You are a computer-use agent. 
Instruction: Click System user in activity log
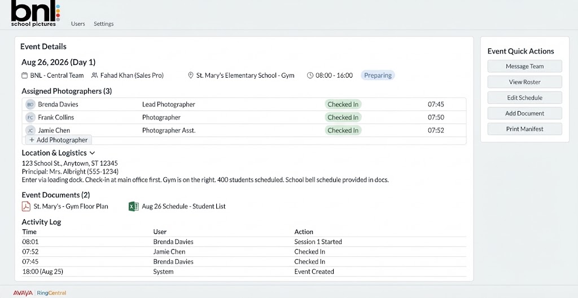163,272
